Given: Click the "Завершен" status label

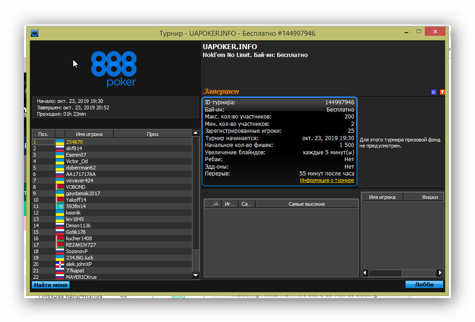Looking at the screenshot, I should click(x=221, y=91).
